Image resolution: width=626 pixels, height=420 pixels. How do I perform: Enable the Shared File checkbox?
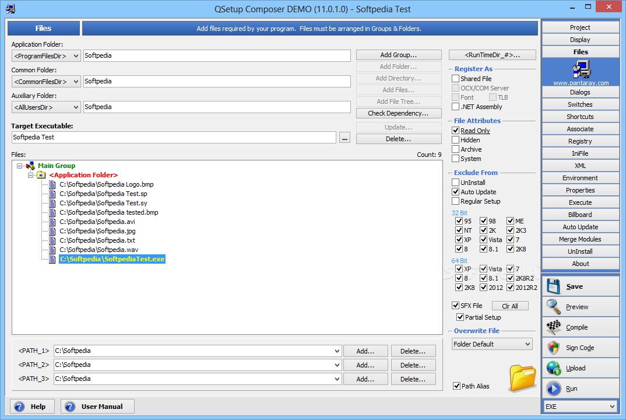[456, 79]
